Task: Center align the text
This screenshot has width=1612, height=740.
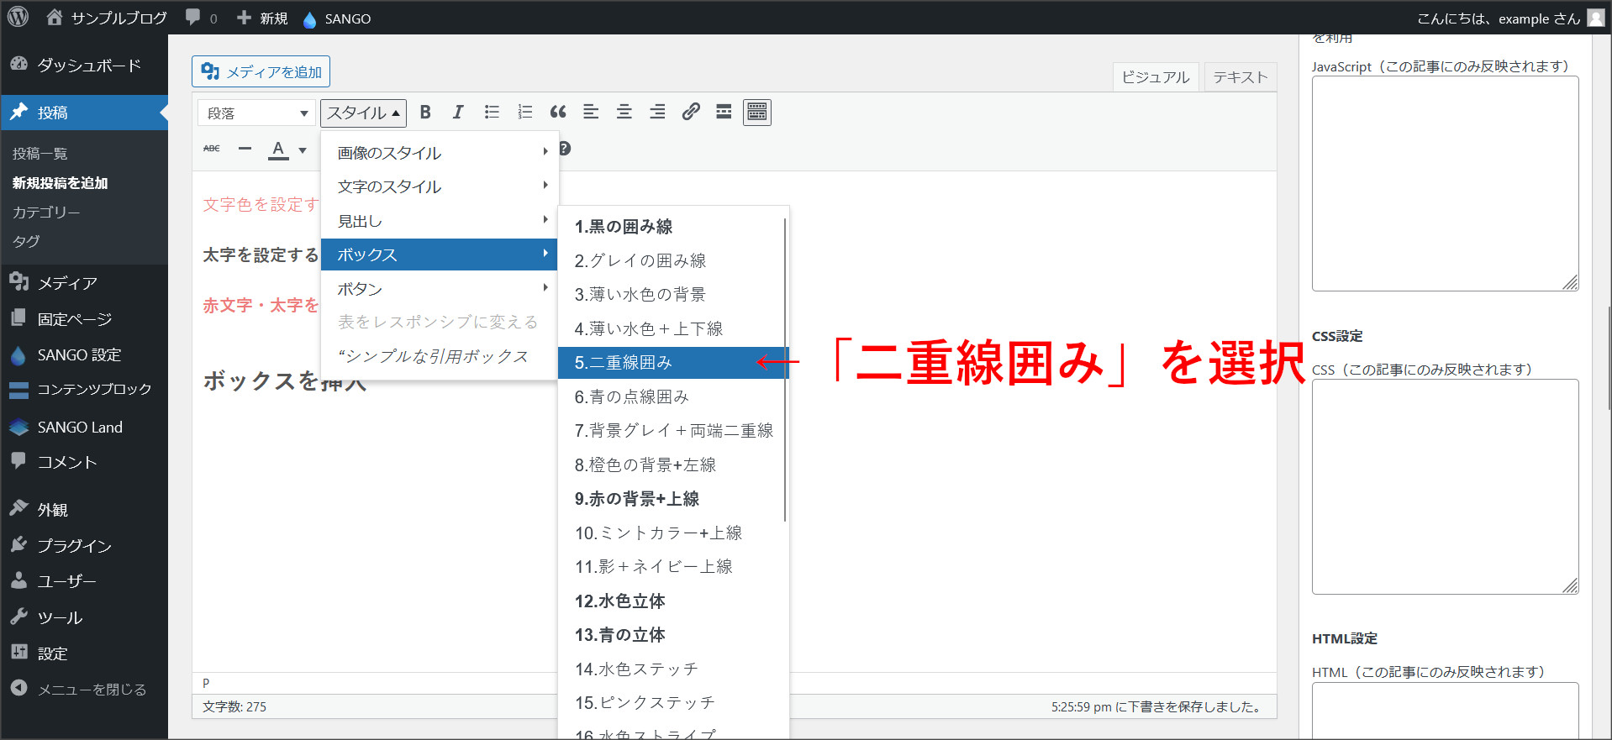Action: [x=624, y=113]
